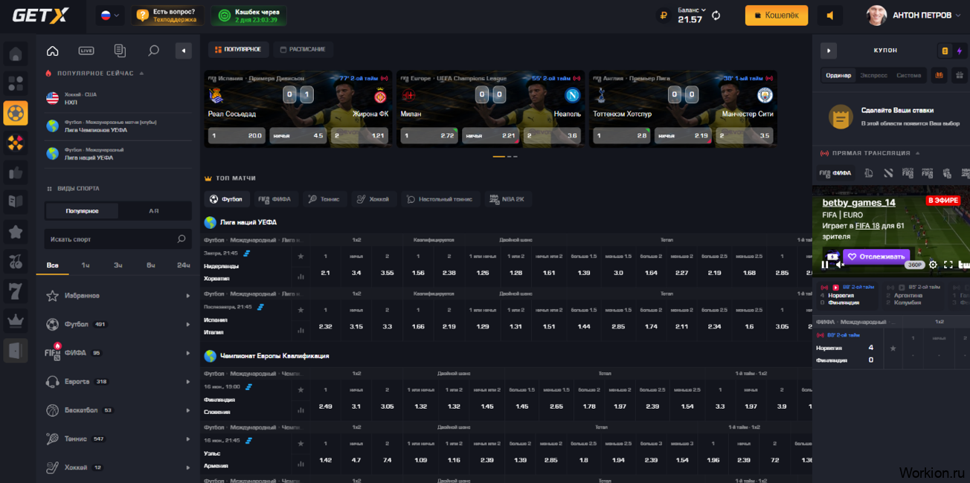Select Экспресс coupon tab

coord(873,75)
